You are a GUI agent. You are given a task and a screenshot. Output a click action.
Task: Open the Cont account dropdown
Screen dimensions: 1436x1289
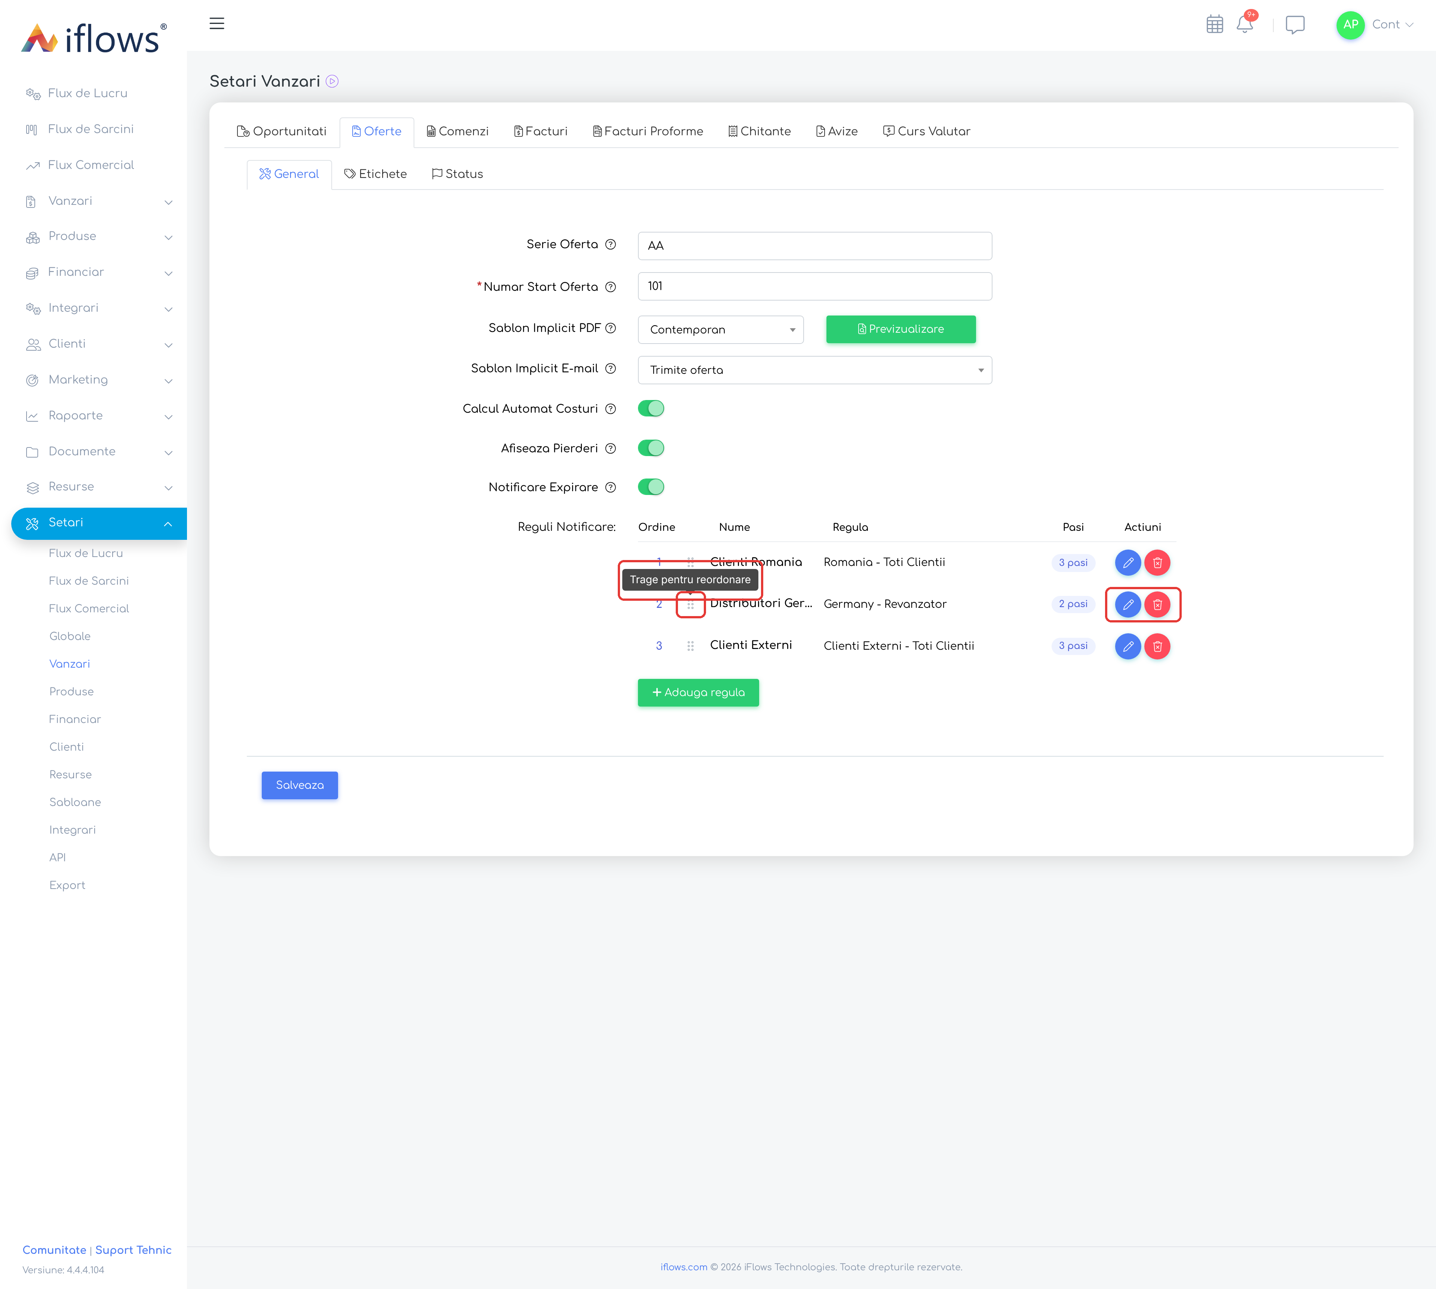point(1392,24)
